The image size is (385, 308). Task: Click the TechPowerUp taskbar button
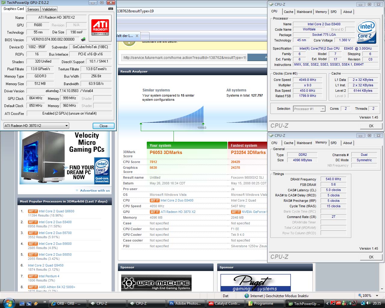pos(304,303)
